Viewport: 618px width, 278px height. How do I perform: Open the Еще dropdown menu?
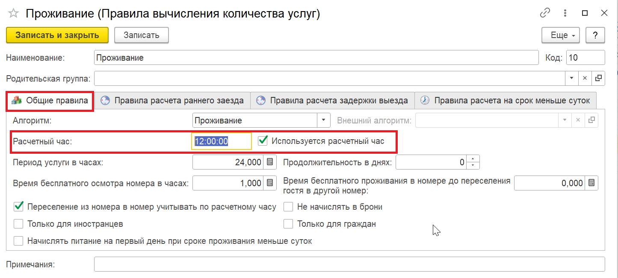tap(561, 35)
